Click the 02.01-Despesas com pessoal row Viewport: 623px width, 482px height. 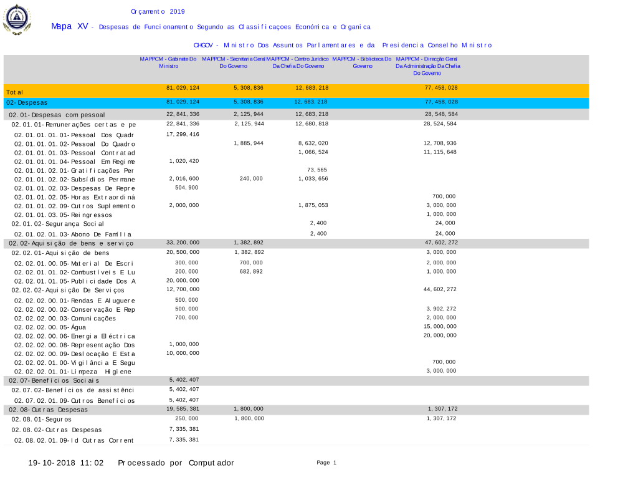coord(57,115)
